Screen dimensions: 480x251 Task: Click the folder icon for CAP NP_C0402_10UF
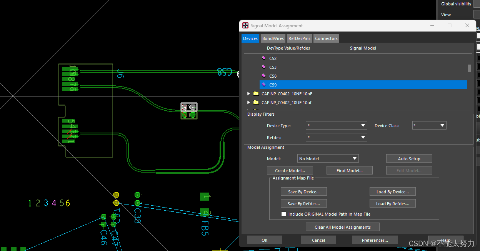pos(256,103)
